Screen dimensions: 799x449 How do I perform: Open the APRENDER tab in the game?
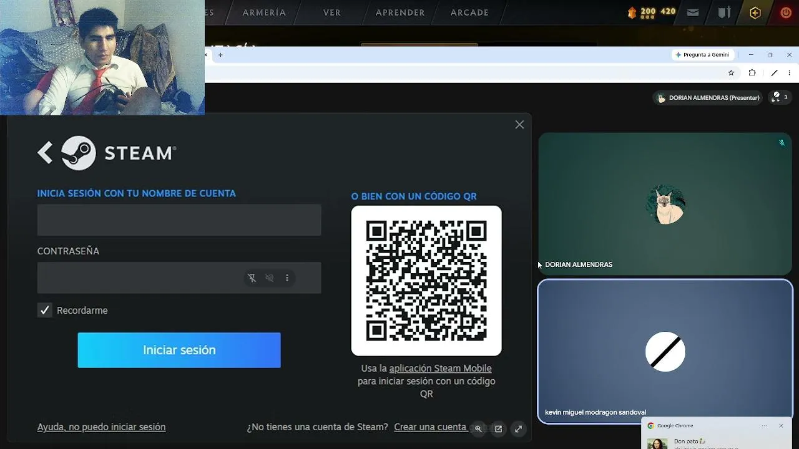(400, 12)
